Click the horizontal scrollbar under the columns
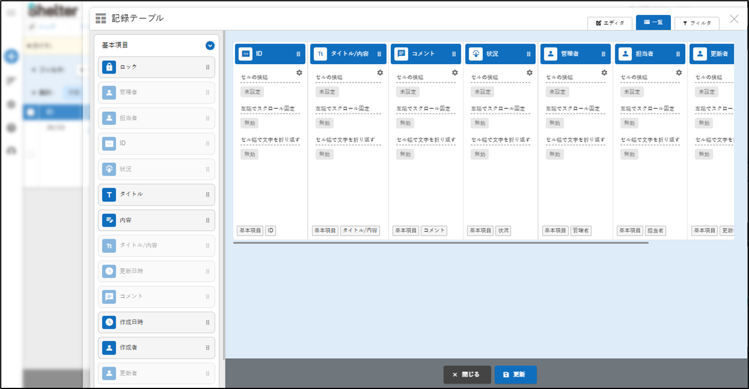Image resolution: width=749 pixels, height=389 pixels. 441,243
